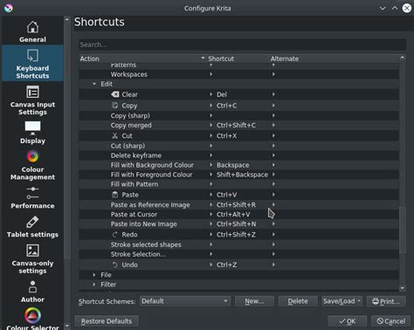414x330 pixels.
Task: Select the Paste at Cursor row
Action: 239,215
